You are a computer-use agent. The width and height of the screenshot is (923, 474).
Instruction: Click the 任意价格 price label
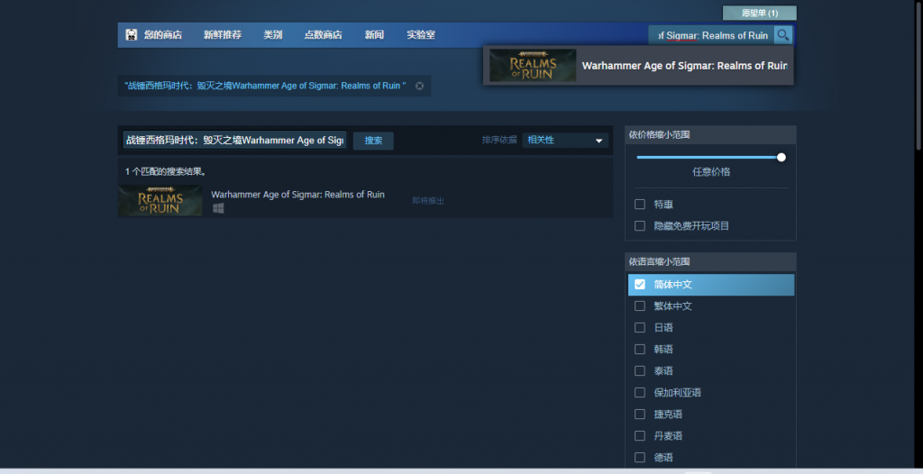point(711,172)
